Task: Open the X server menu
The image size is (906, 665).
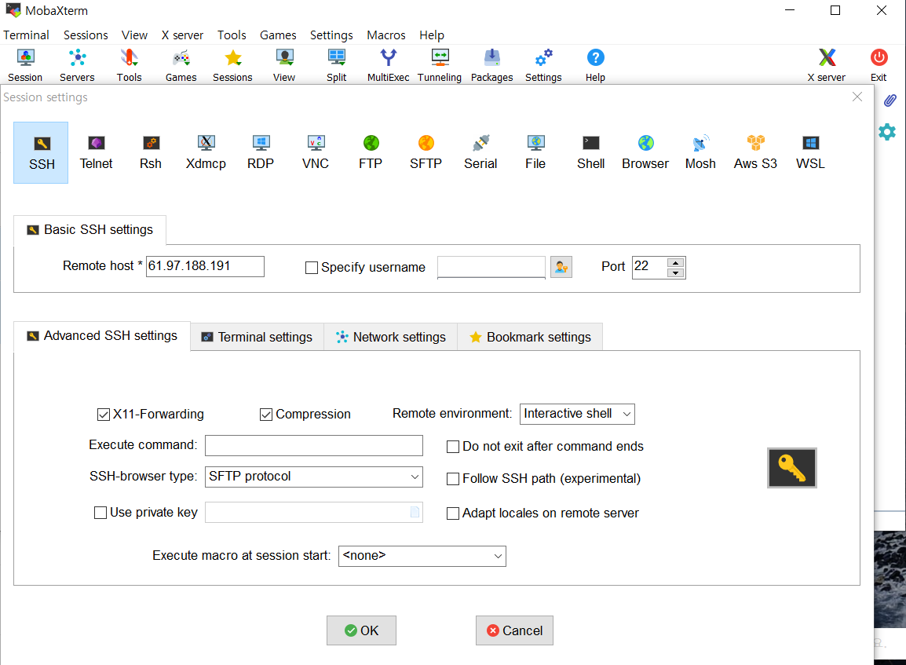Action: pyautogui.click(x=182, y=35)
